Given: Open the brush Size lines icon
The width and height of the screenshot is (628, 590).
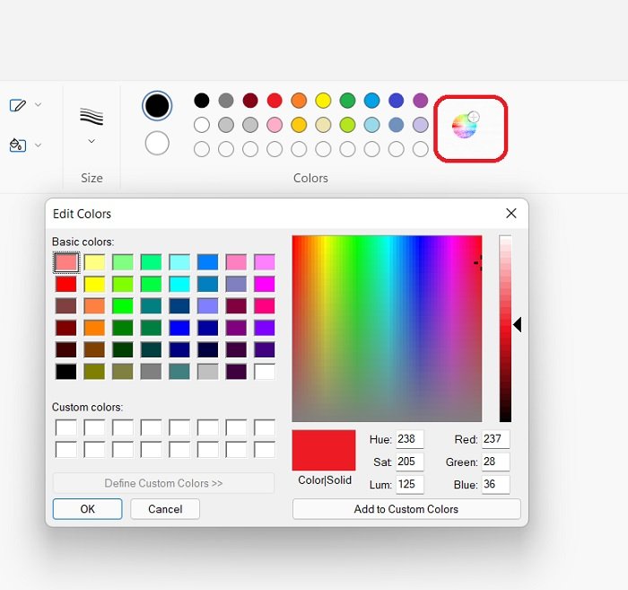Looking at the screenshot, I should (92, 116).
